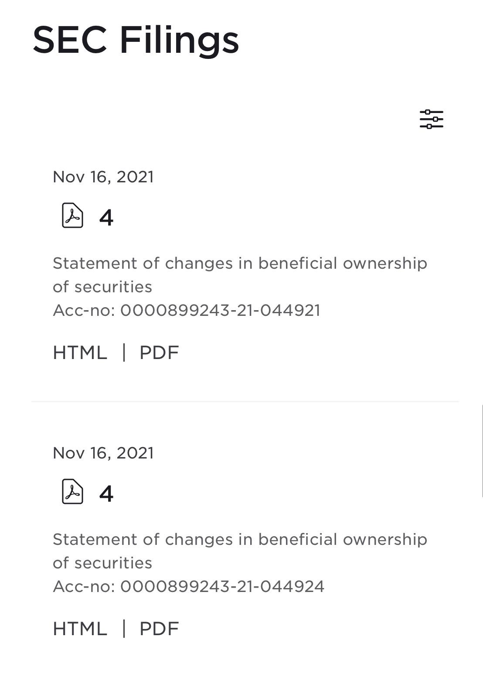Click PDF document icon for filing 0000899243-21-044924

pyautogui.click(x=72, y=492)
